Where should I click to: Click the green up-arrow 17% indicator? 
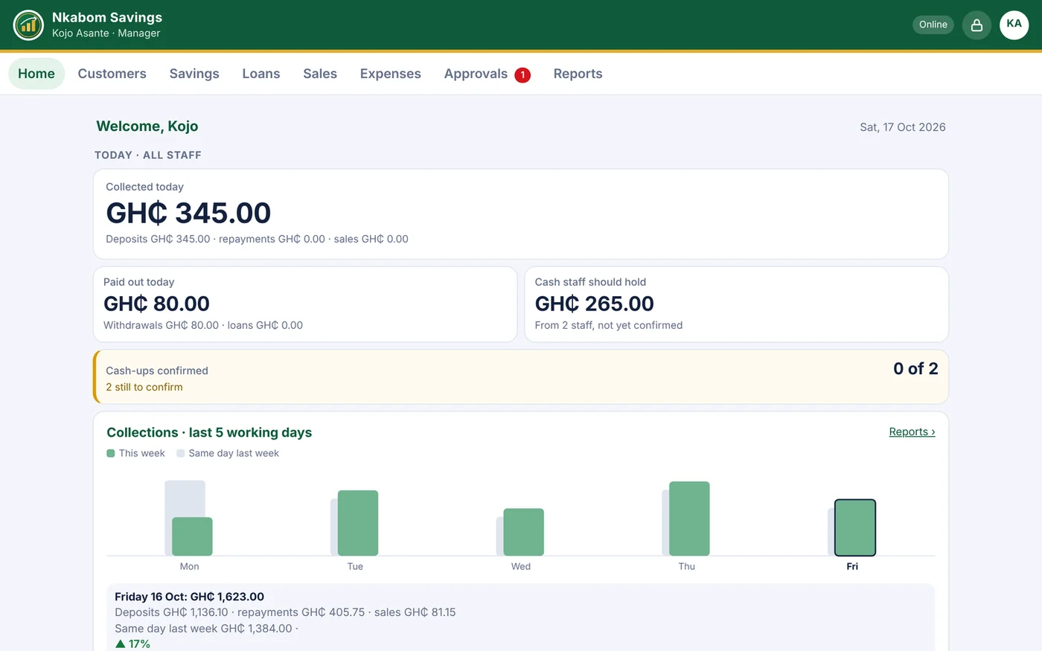pyautogui.click(x=133, y=644)
